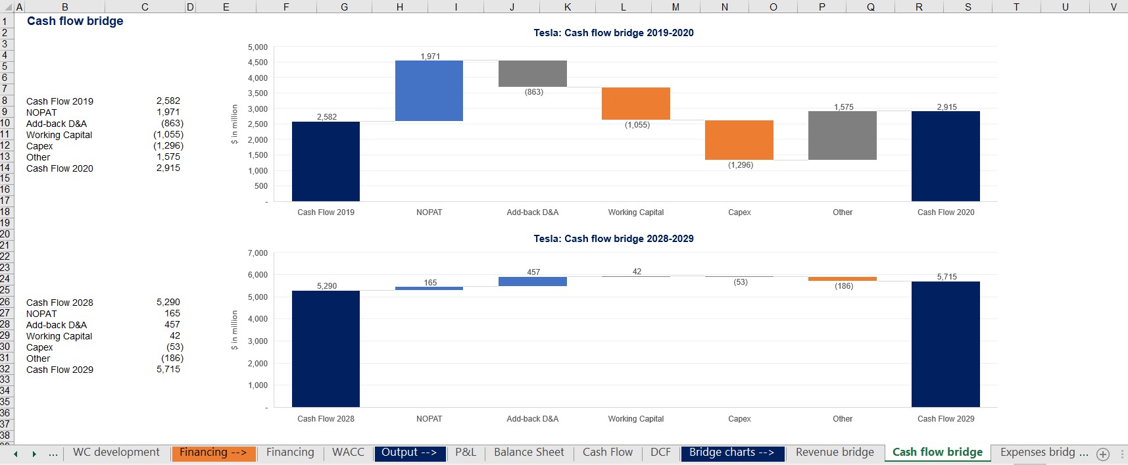Viewport: 1128px width, 465px height.
Task: Show next sheet tabs with right arrow
Action: (x=34, y=454)
